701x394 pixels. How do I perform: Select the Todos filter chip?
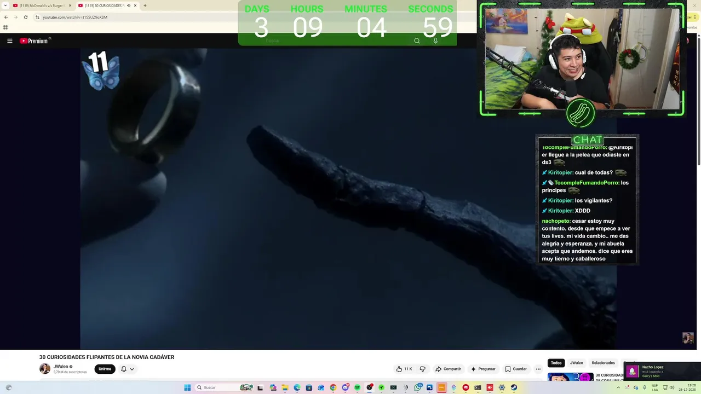point(556,363)
